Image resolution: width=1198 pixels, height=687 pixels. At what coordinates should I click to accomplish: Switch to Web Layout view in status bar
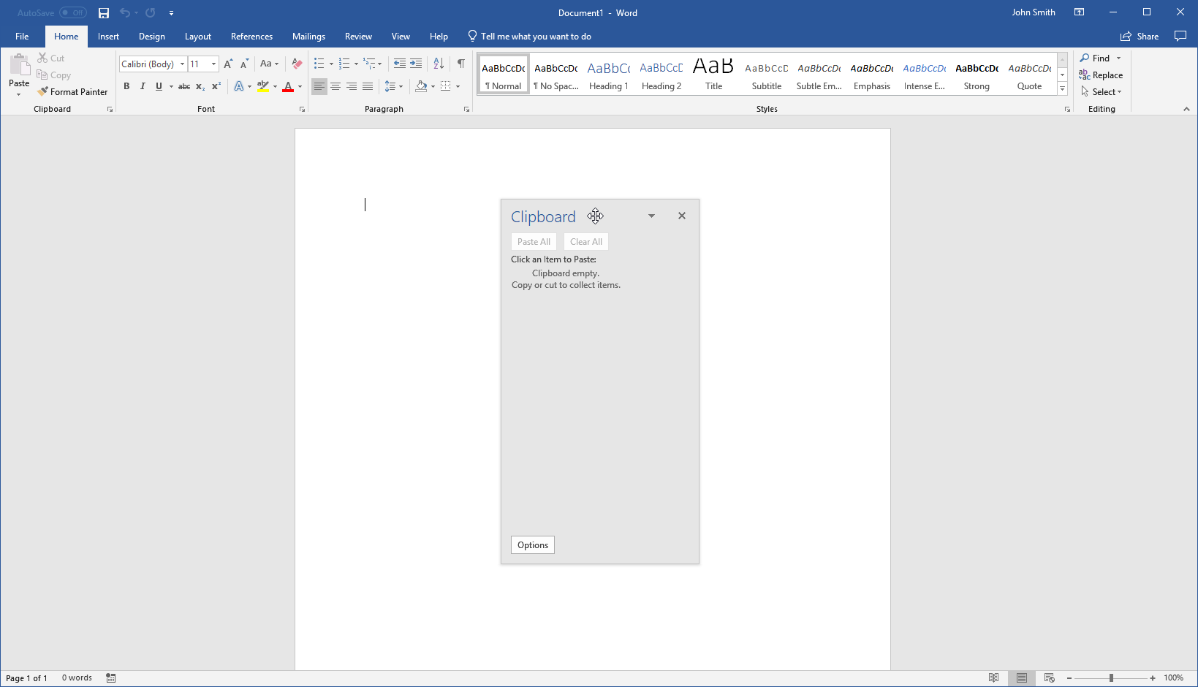coord(1049,678)
